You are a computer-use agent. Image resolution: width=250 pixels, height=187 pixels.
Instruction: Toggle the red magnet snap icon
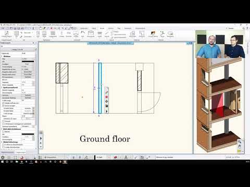point(22,157)
